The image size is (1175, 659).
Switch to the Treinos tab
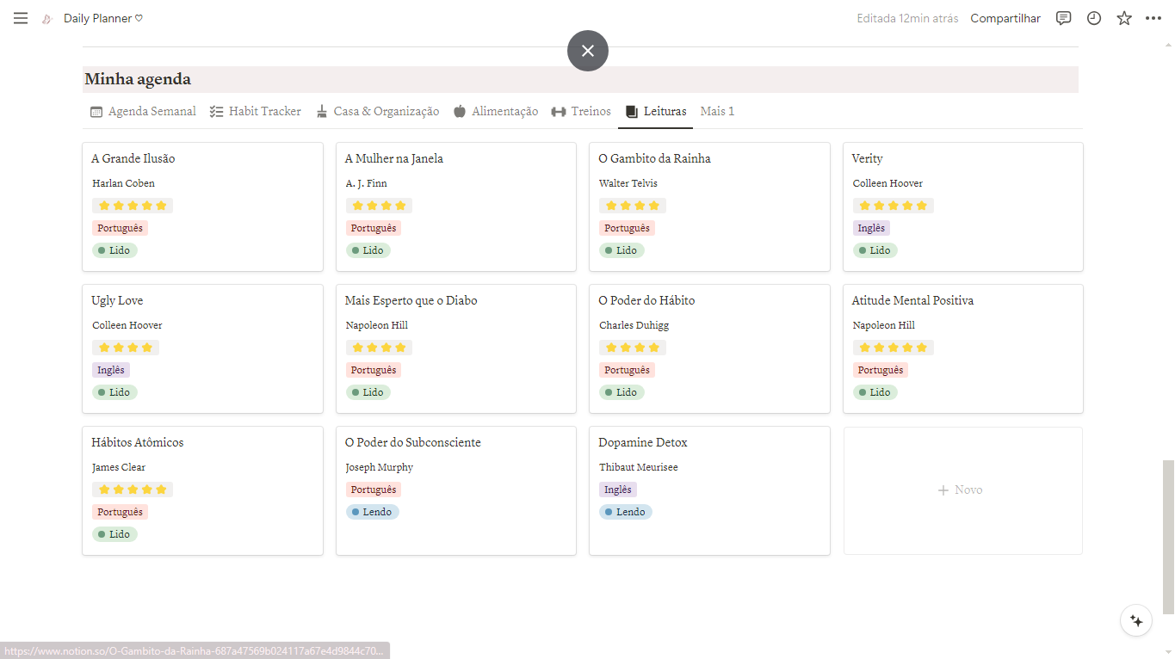pyautogui.click(x=581, y=112)
